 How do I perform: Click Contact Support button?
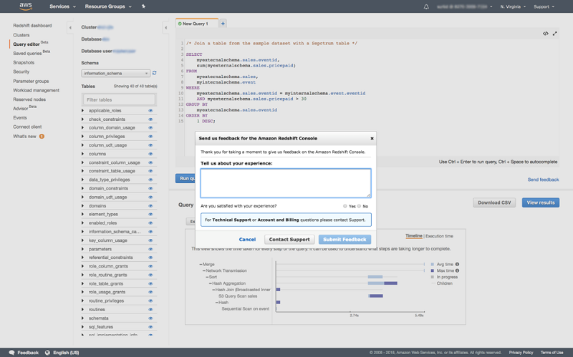(x=289, y=240)
